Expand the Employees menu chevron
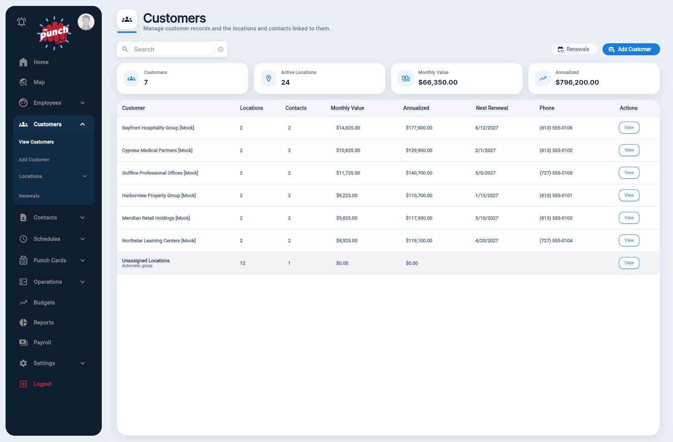 83,103
